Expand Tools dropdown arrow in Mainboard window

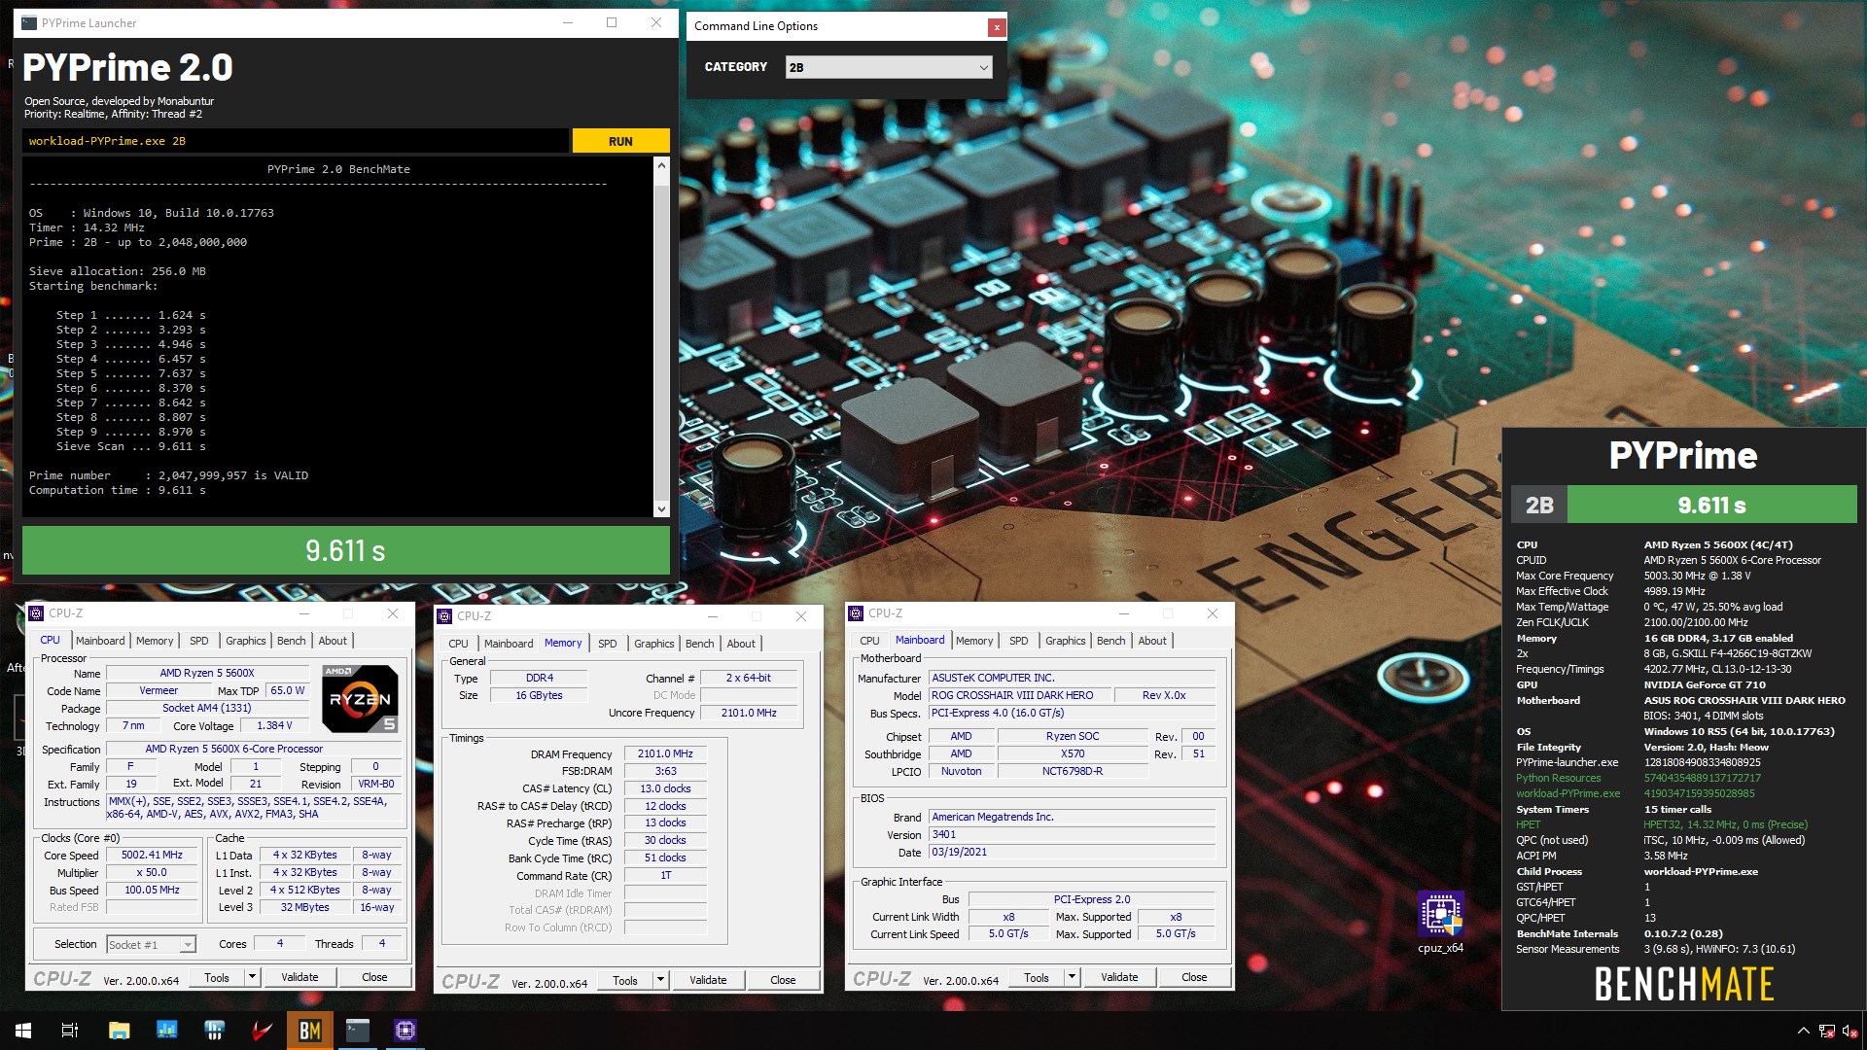[x=1073, y=977]
